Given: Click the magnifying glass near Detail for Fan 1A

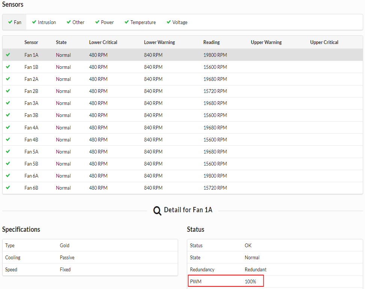Looking at the screenshot, I should tap(157, 211).
